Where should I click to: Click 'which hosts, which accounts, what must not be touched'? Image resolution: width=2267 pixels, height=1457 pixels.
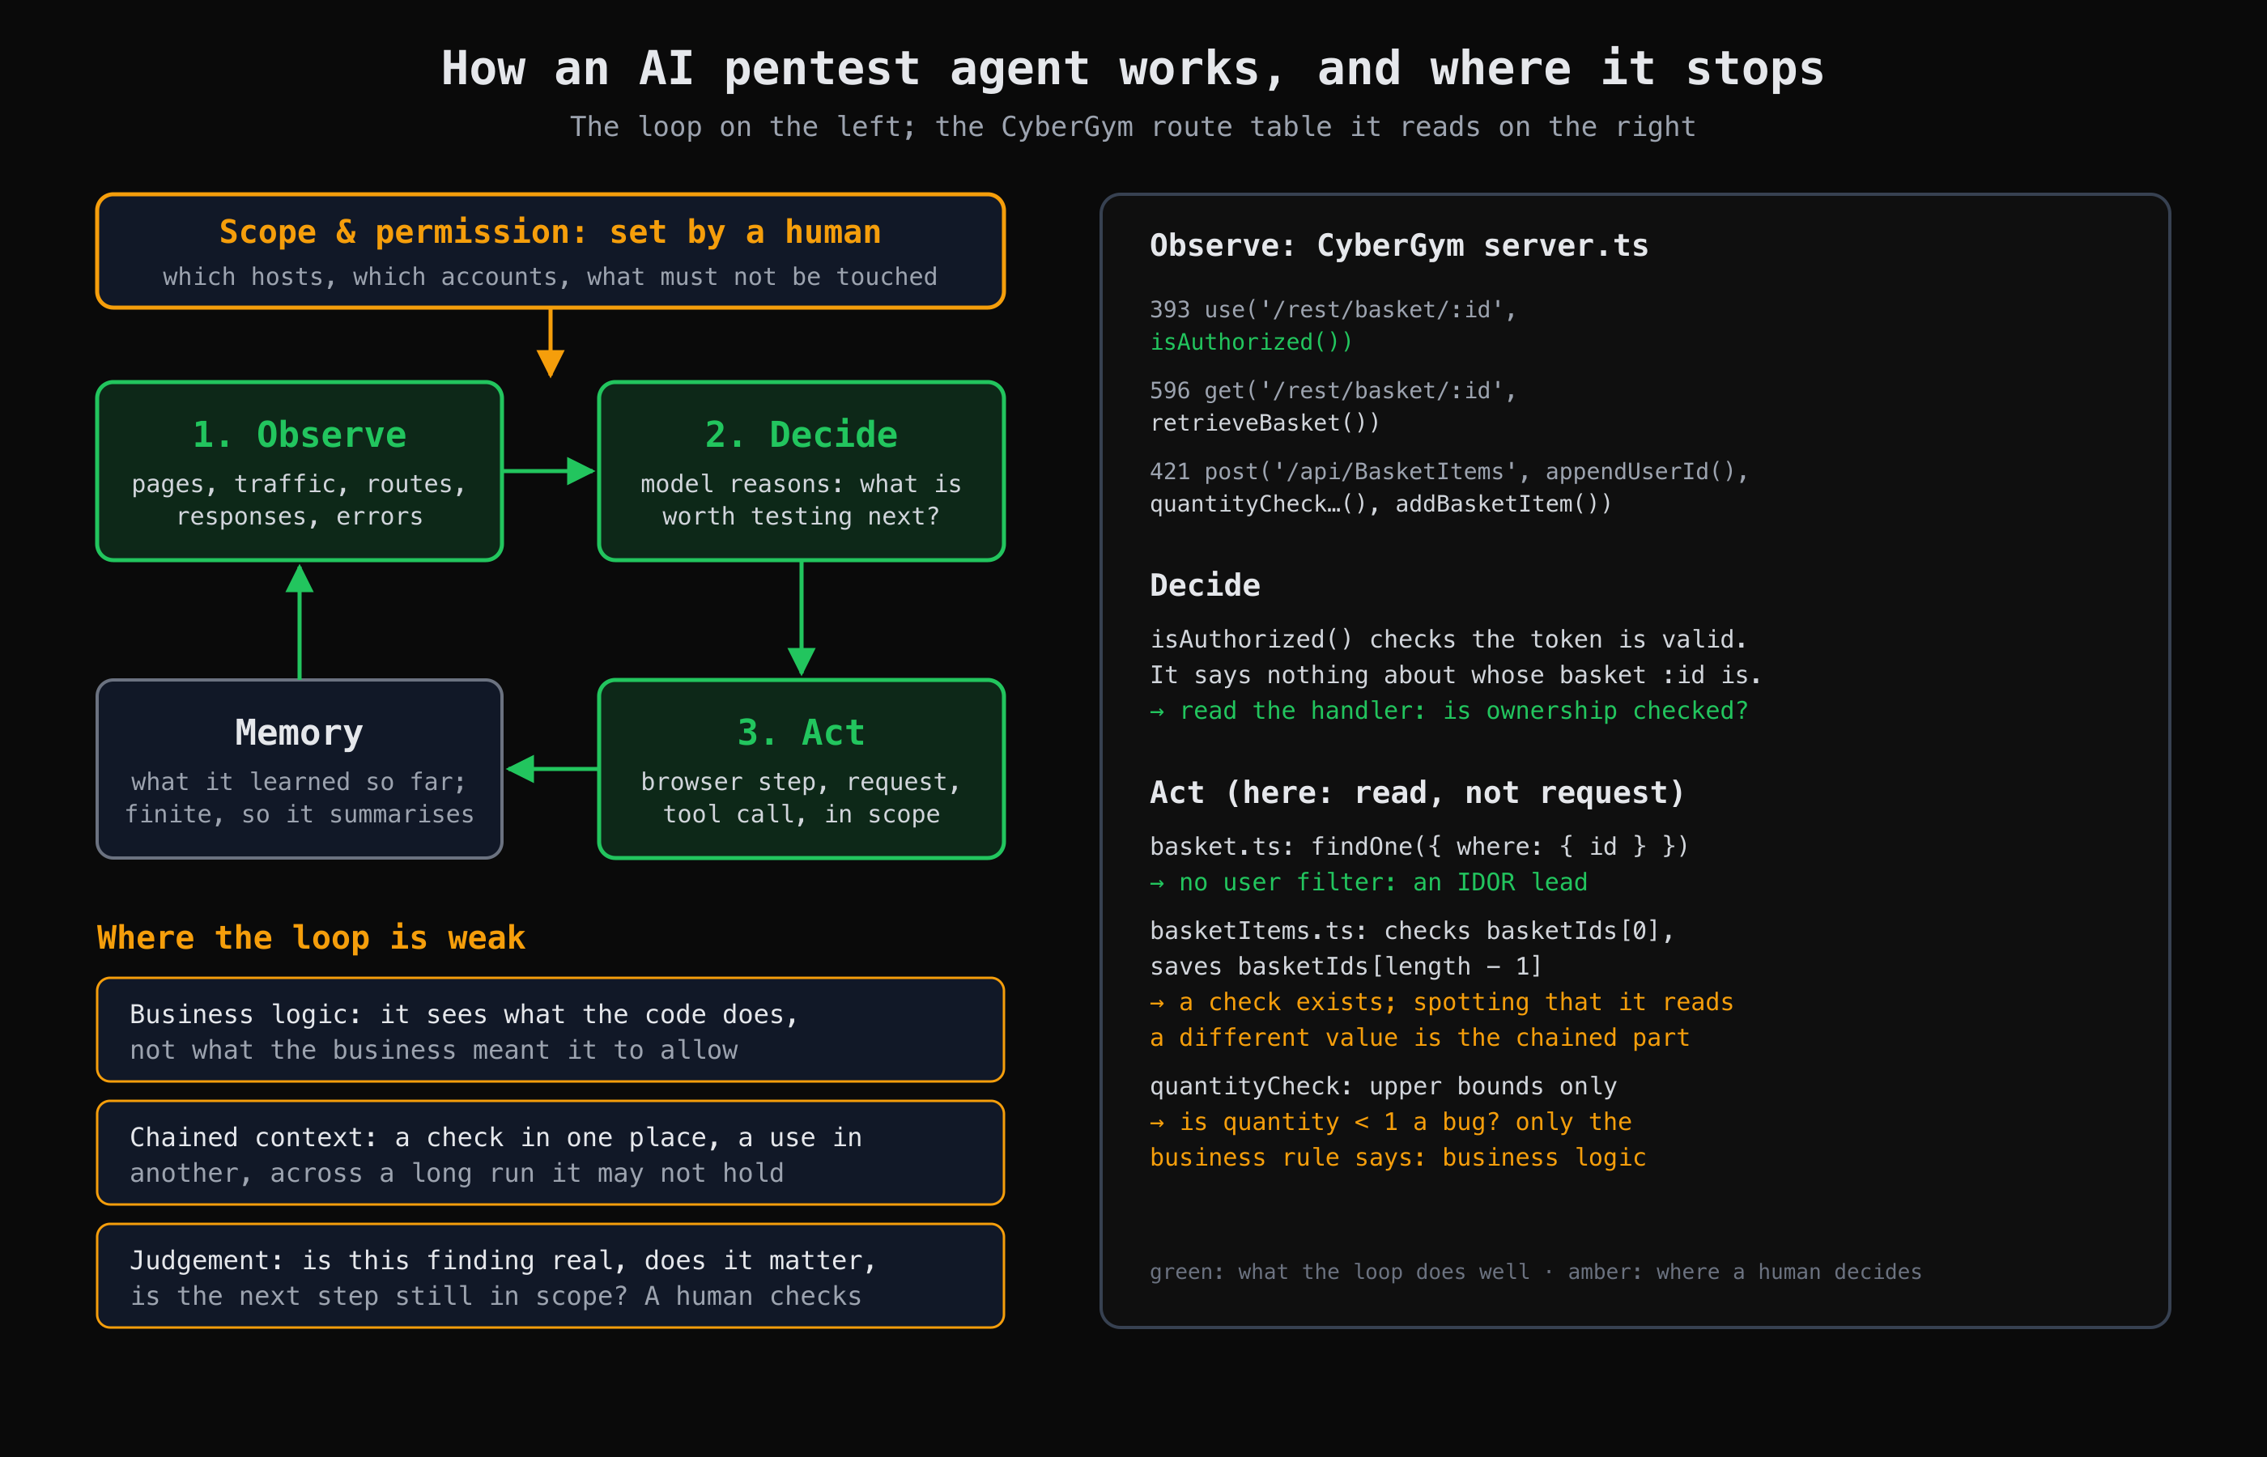tap(551, 276)
